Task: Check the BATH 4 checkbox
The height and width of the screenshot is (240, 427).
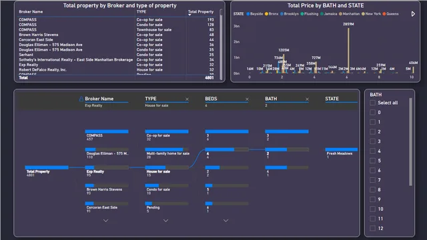Action: point(372,151)
